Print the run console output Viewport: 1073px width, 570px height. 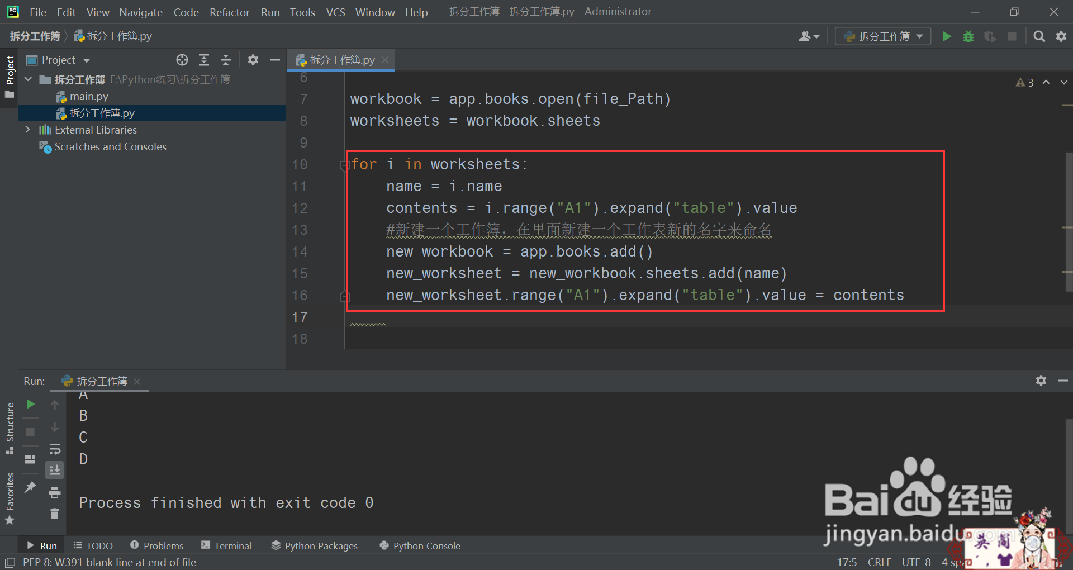pyautogui.click(x=55, y=492)
